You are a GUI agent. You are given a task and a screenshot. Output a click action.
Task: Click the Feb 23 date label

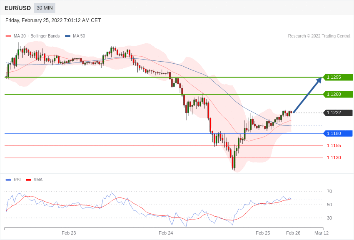pos(69,233)
